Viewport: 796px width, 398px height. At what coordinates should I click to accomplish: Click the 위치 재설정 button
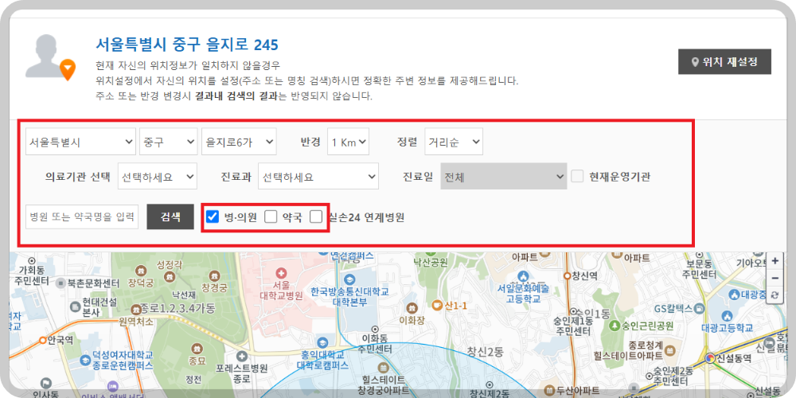pos(724,62)
